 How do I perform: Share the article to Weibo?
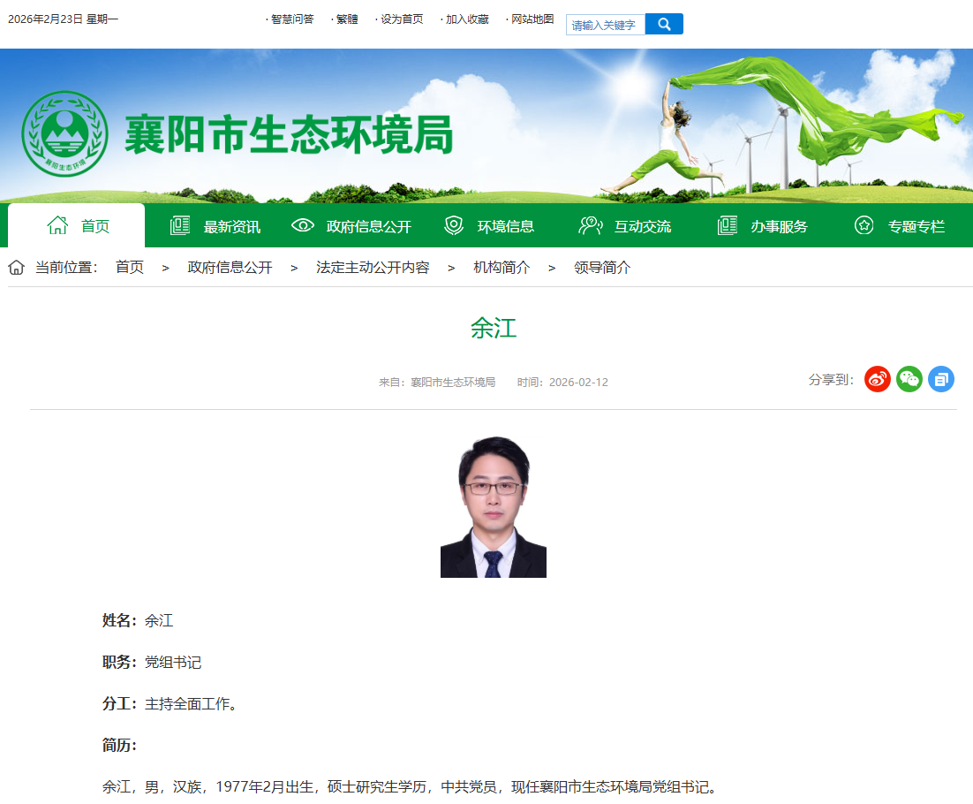coord(877,379)
